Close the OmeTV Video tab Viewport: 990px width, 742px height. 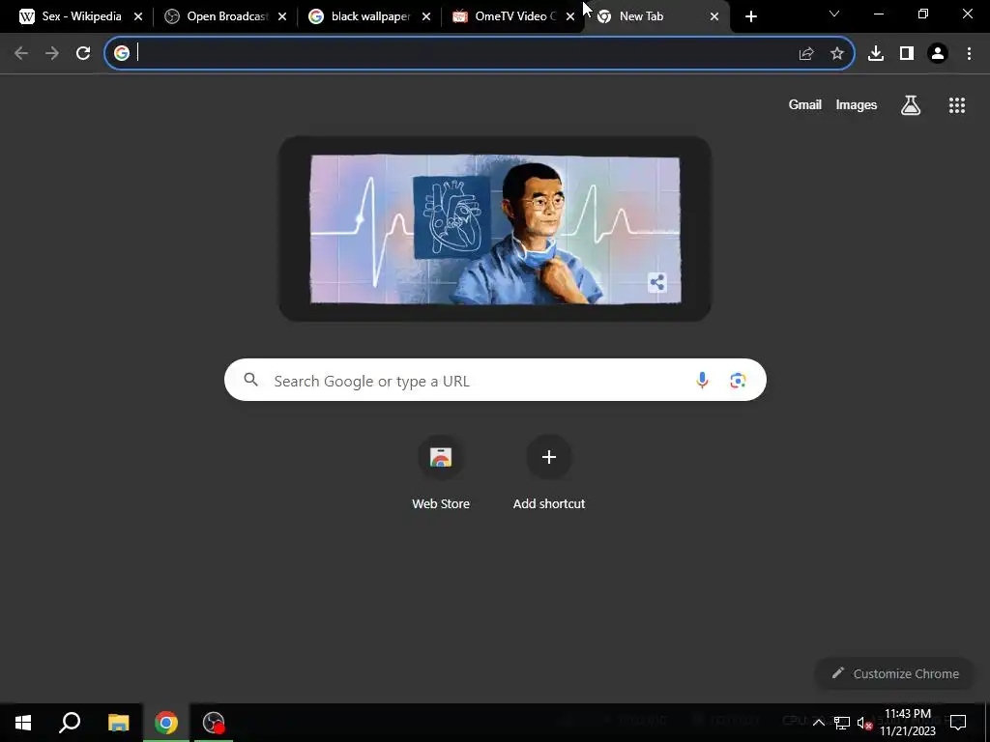tap(570, 17)
